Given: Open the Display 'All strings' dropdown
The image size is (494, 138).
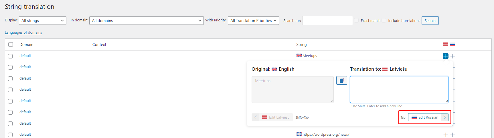Looking at the screenshot, I should pos(42,21).
